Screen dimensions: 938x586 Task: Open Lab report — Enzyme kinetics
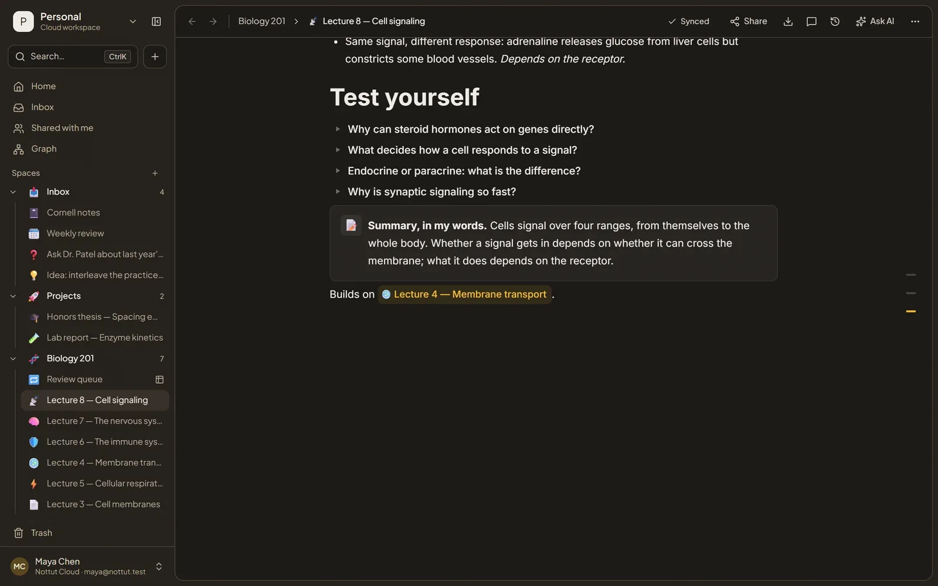pos(95,338)
